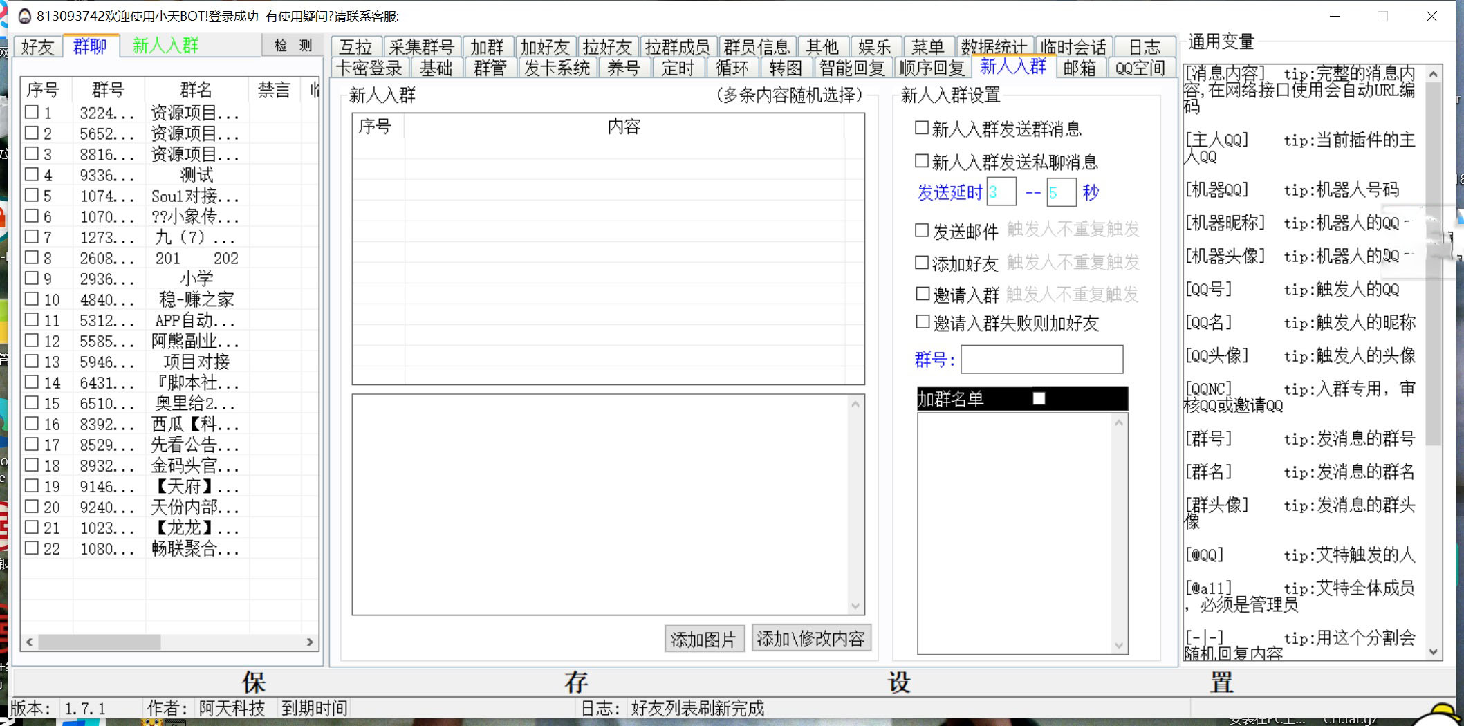Click the 添加图片 button
The height and width of the screenshot is (726, 1464).
point(703,639)
